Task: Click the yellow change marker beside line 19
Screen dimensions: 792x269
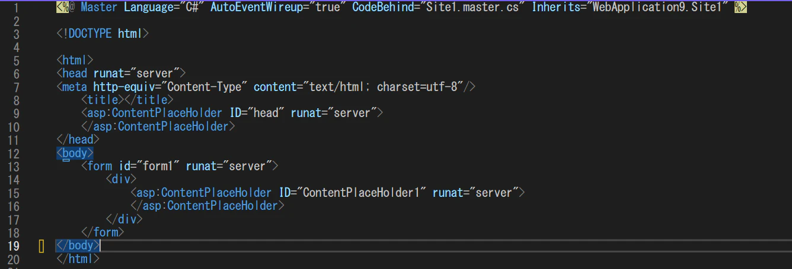Action: (41, 245)
